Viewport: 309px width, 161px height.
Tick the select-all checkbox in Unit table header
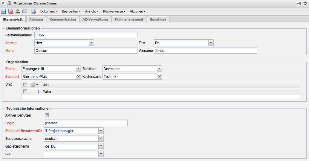[x=25, y=85]
